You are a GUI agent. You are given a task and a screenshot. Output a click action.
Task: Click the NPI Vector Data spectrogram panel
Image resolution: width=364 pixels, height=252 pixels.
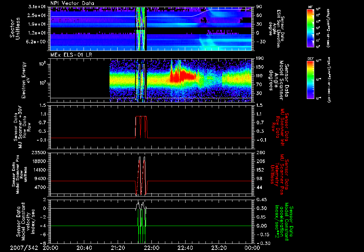pyautogui.click(x=151, y=28)
